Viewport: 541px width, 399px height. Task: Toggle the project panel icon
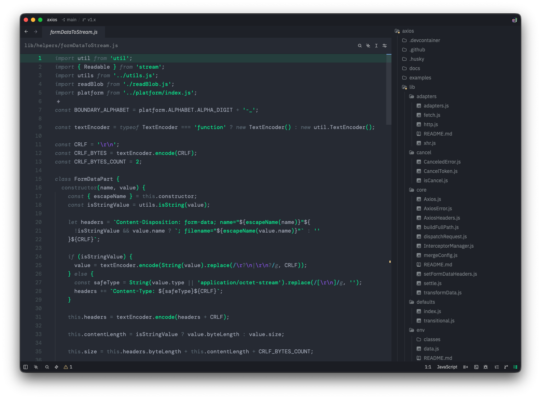tap(515, 367)
